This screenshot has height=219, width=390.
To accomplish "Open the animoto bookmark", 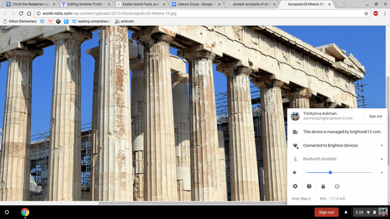I will coord(124,21).
